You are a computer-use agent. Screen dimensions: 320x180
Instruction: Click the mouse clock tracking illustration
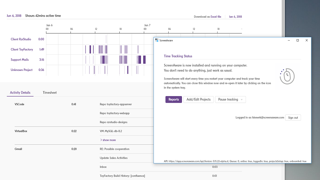tap(287, 76)
